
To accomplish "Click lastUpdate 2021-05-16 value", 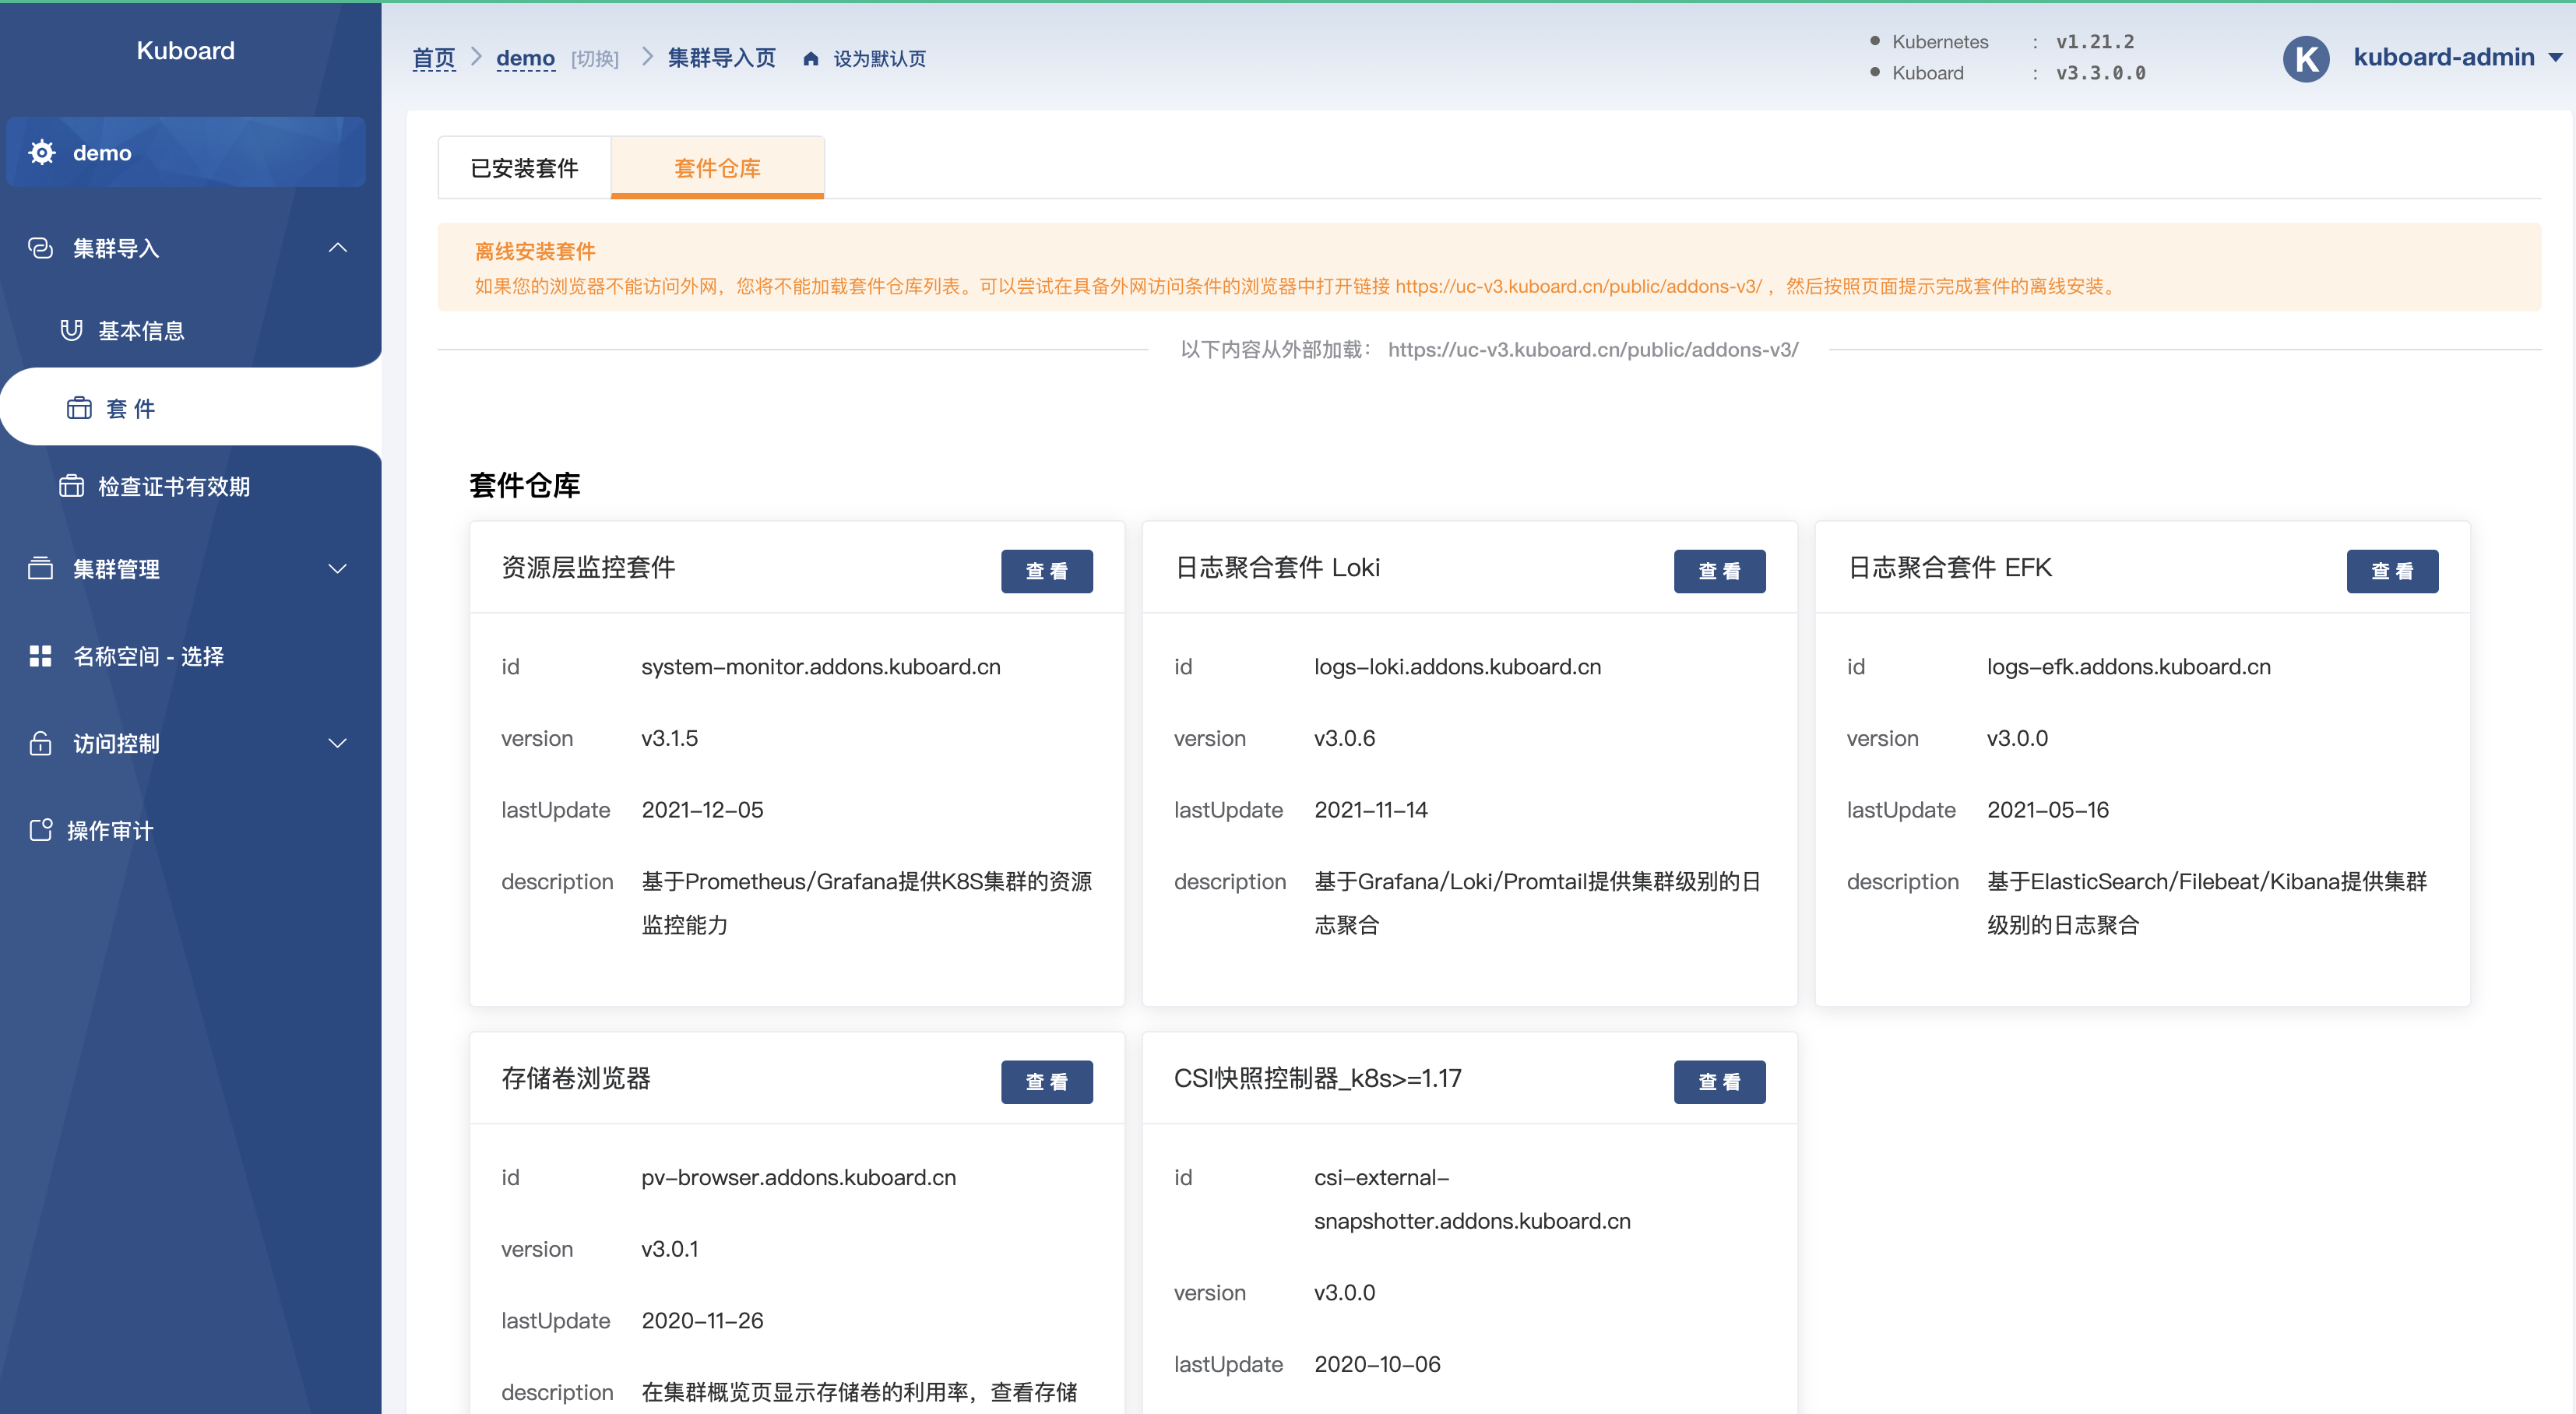I will coord(2047,810).
